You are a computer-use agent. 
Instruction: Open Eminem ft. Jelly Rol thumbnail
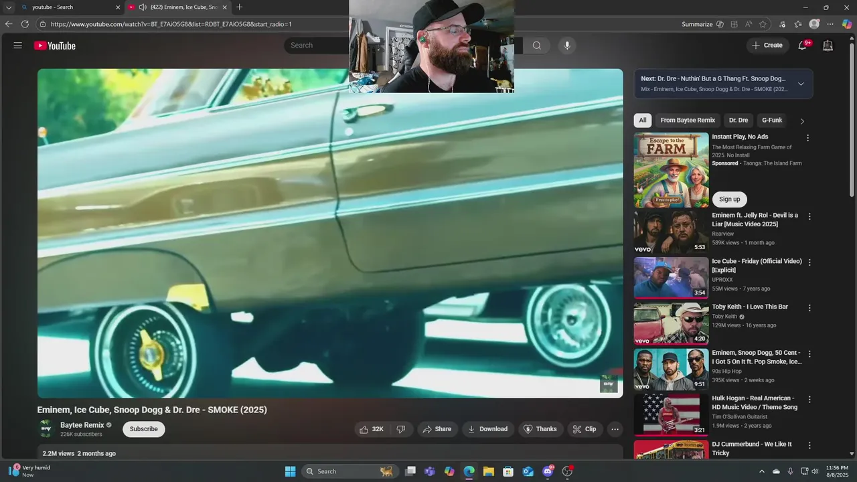pos(671,232)
